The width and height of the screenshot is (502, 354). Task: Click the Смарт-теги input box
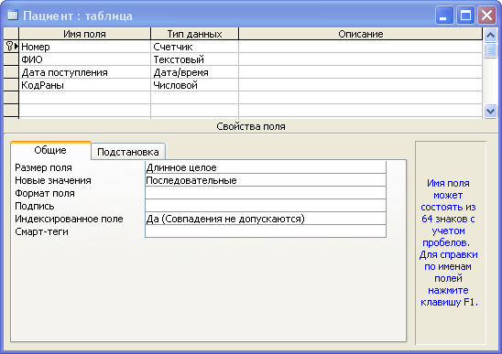[x=266, y=231]
